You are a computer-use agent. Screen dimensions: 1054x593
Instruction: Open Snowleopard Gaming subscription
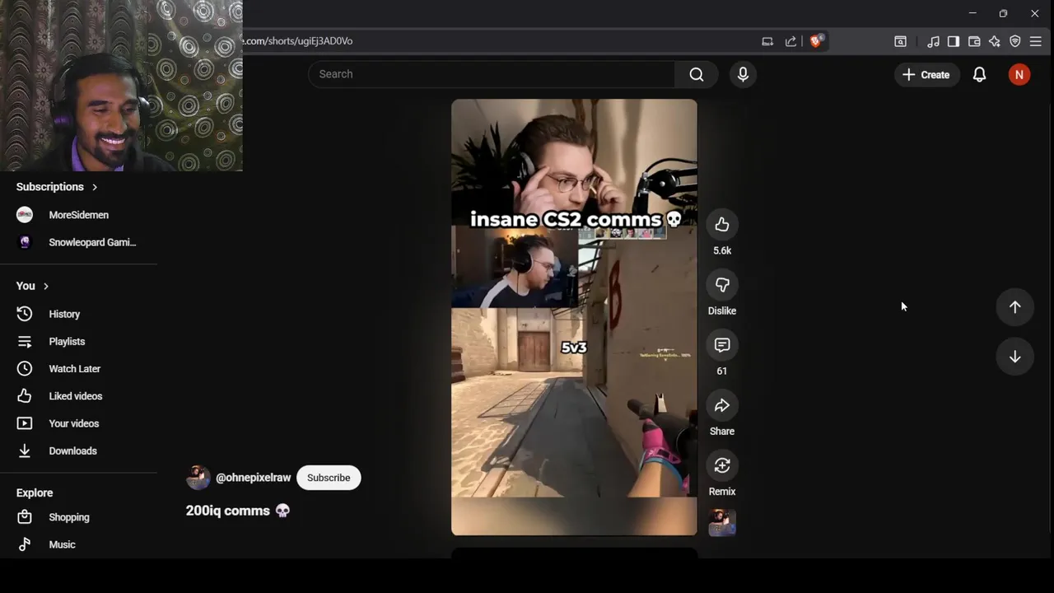point(78,242)
